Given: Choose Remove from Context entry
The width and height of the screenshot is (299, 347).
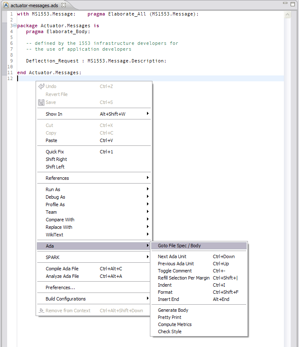Looking at the screenshot, I should point(94,311).
